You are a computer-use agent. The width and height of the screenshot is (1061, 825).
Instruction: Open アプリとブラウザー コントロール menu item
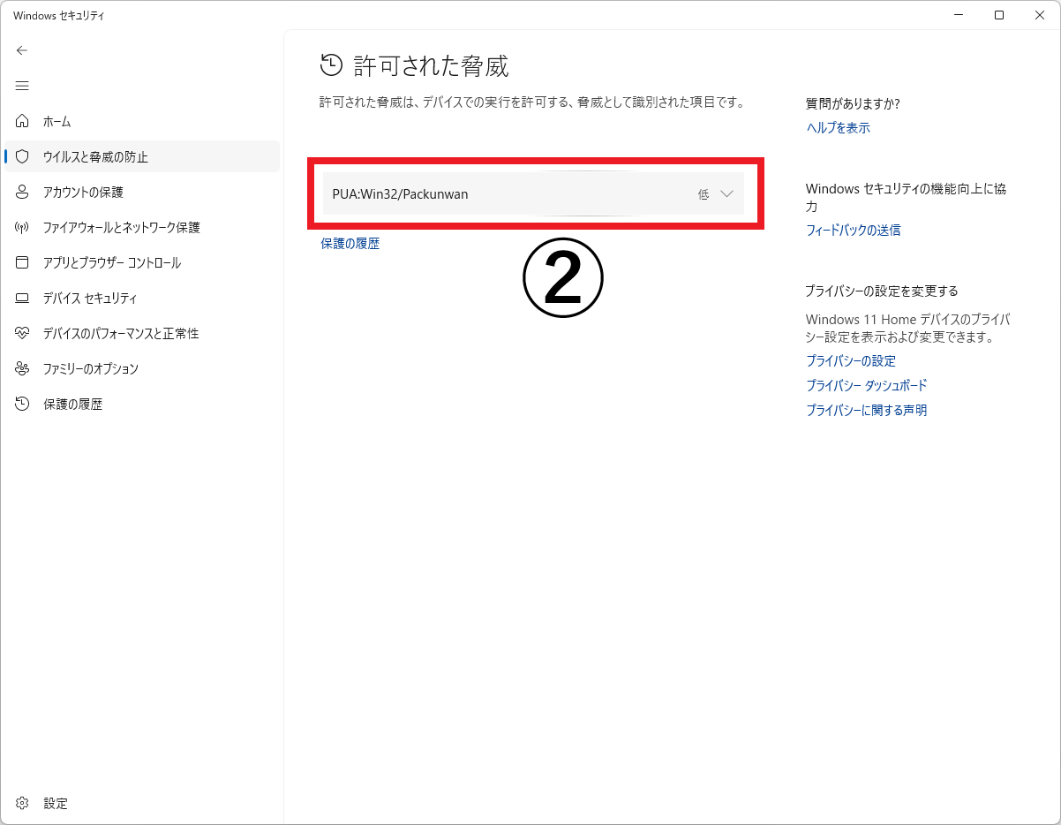point(111,262)
